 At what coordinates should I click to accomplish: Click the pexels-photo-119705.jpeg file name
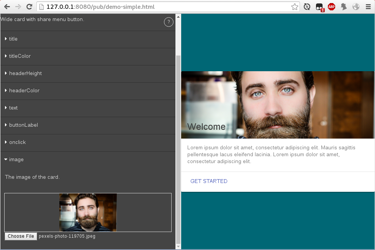click(x=67, y=236)
